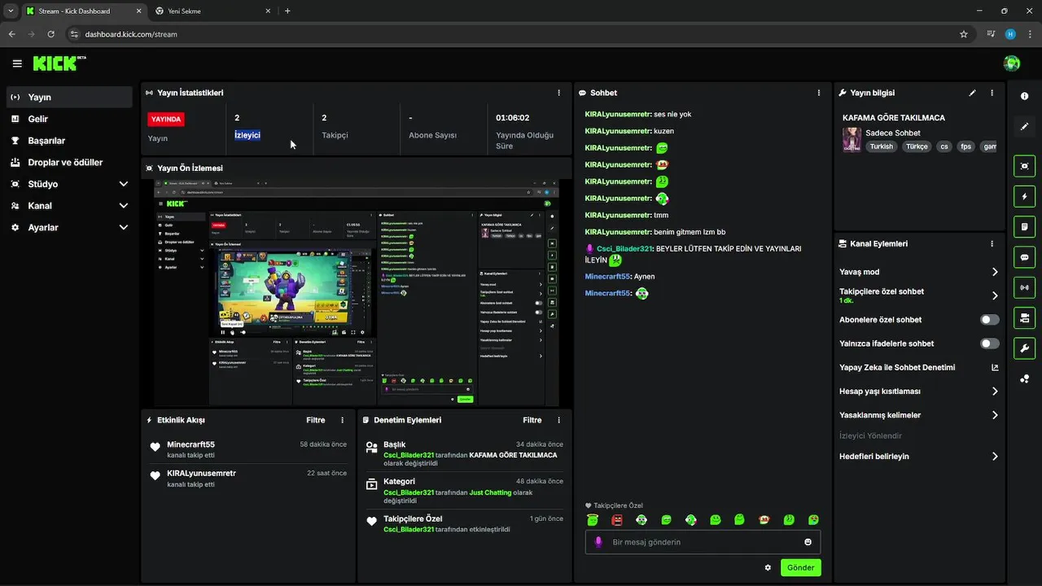Open Gelir in the left sidebar
This screenshot has height=586, width=1042.
tap(69, 119)
